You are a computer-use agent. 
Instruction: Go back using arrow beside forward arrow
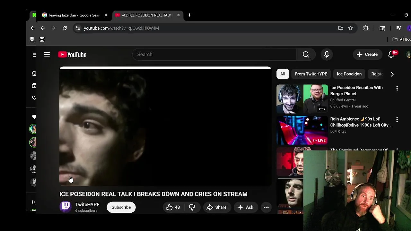43,28
